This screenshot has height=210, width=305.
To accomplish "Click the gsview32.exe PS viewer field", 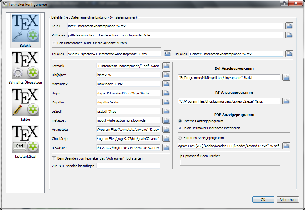I will 229,101.
